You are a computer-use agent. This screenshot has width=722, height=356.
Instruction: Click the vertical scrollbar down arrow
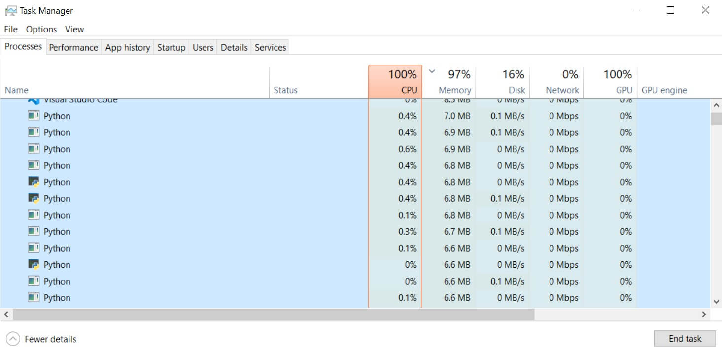click(716, 302)
